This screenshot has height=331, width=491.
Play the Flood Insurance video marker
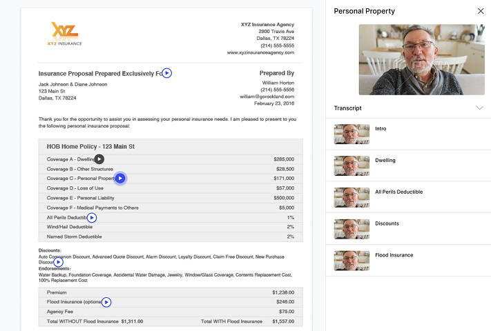point(106,302)
